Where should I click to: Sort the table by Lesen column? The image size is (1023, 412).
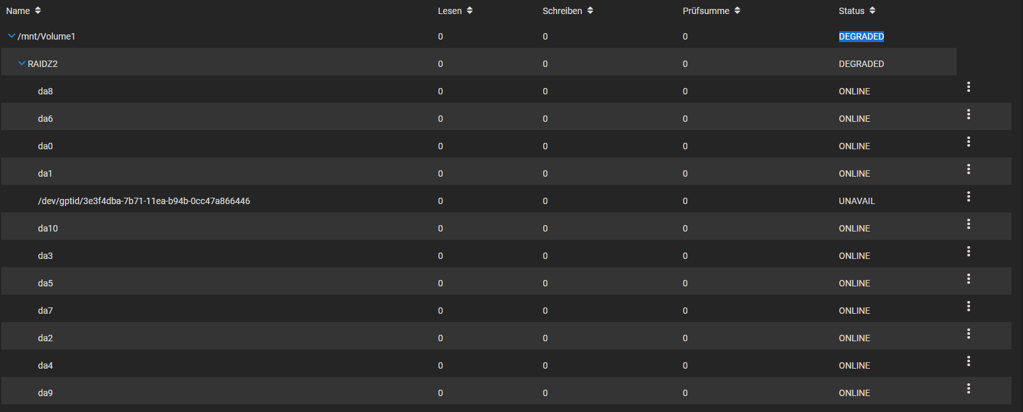[455, 11]
